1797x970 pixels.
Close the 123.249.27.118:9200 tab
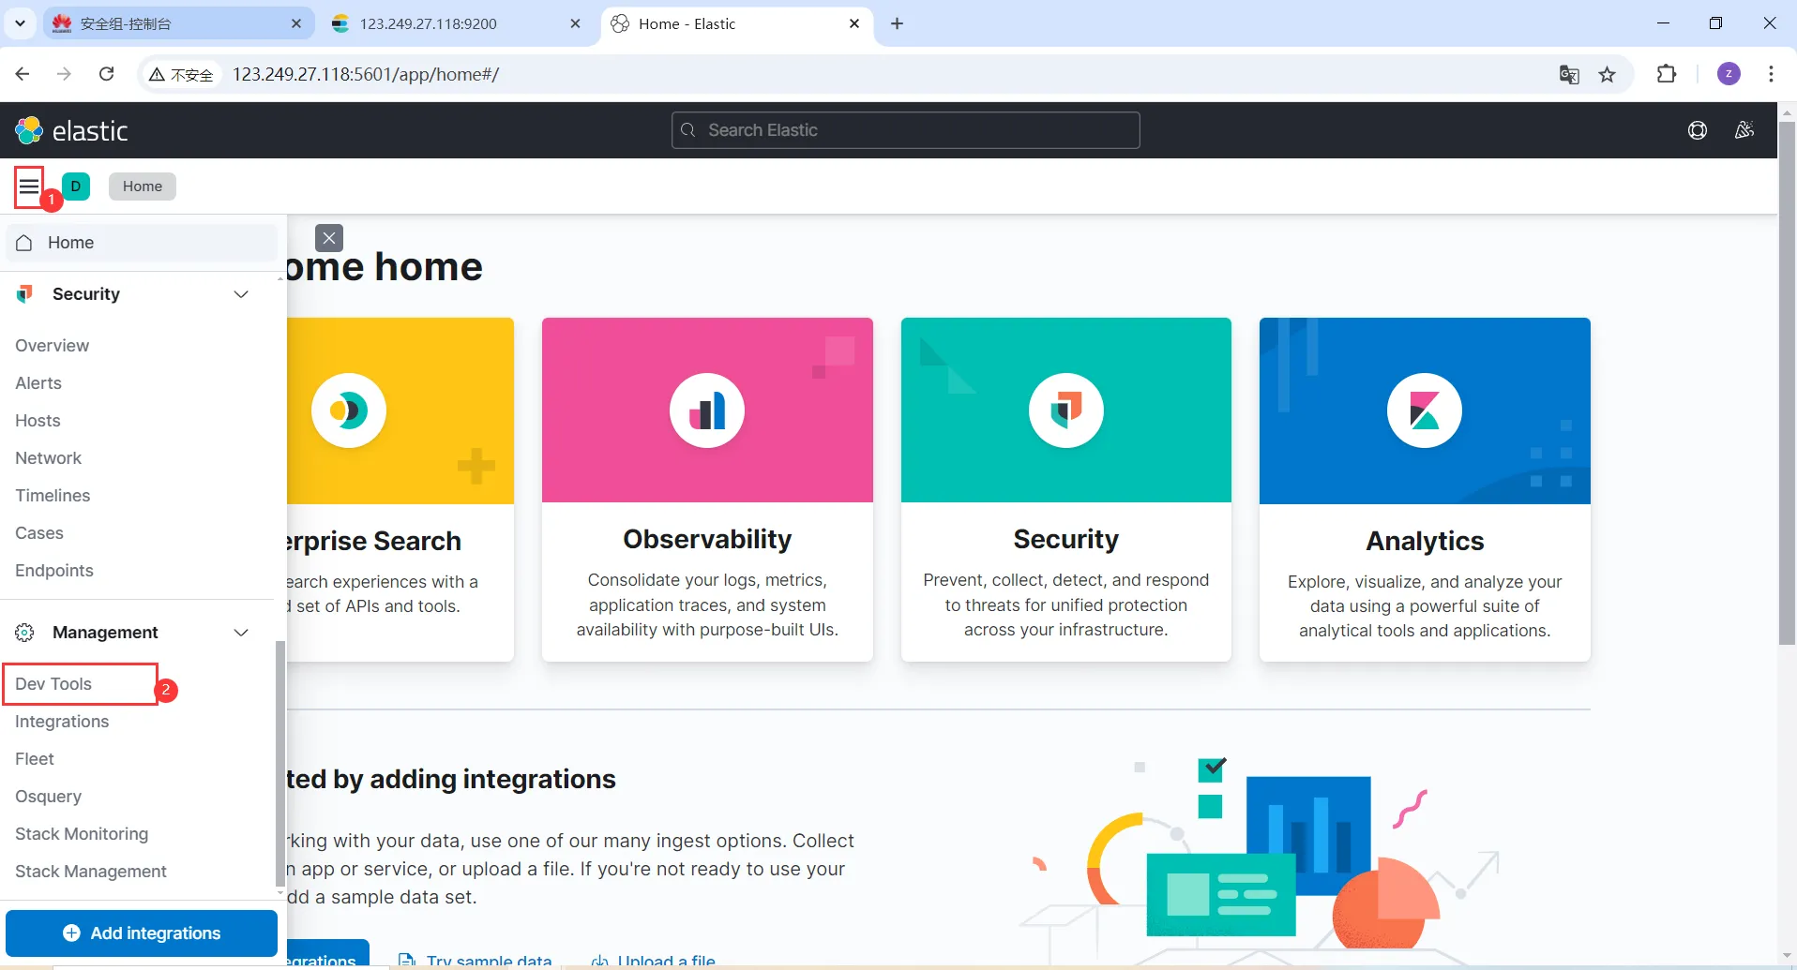[x=575, y=23]
